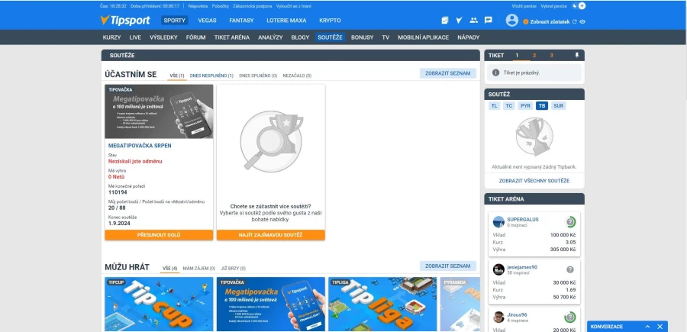Select the PYR competition filter
Image resolution: width=687 pixels, height=332 pixels.
pos(525,105)
